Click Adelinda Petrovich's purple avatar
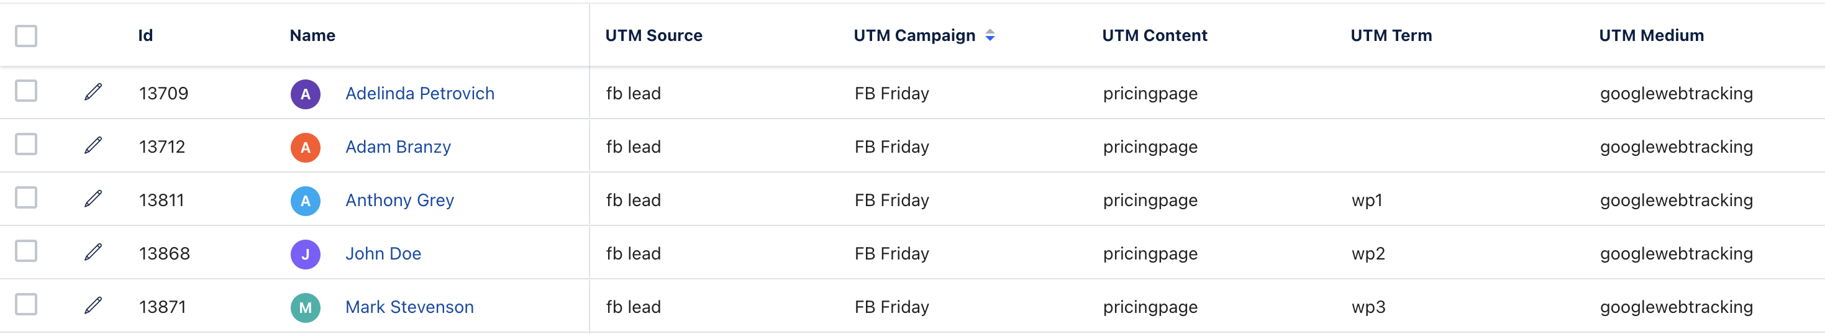 click(306, 94)
